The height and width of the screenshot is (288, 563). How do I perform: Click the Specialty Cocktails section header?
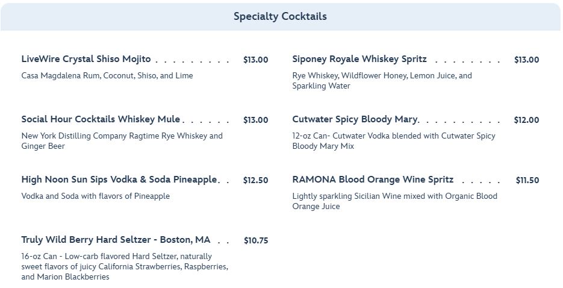click(280, 16)
